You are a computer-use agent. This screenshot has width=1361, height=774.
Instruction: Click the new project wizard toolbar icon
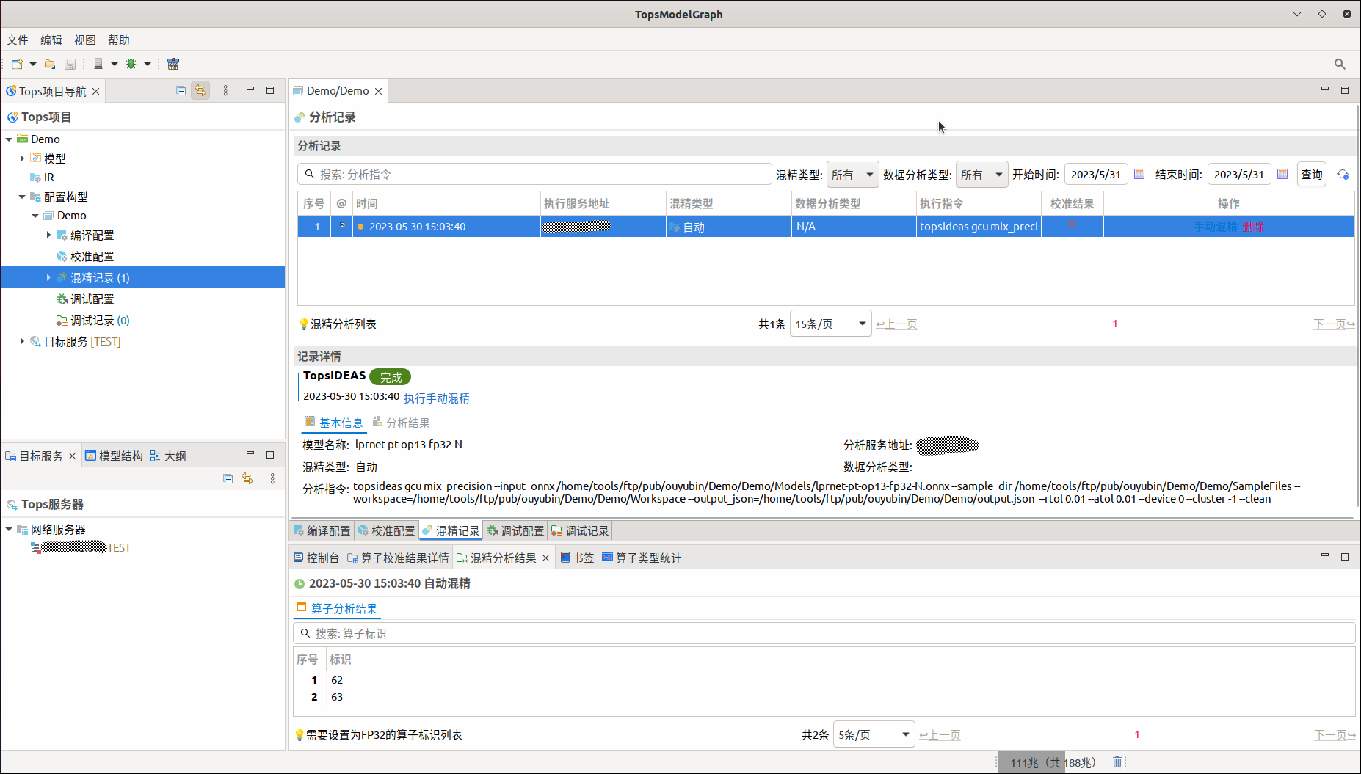click(x=17, y=64)
